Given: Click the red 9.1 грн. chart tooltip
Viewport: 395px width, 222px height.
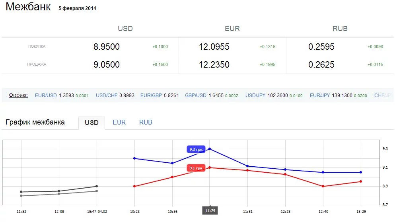Looking at the screenshot, I should [x=197, y=168].
